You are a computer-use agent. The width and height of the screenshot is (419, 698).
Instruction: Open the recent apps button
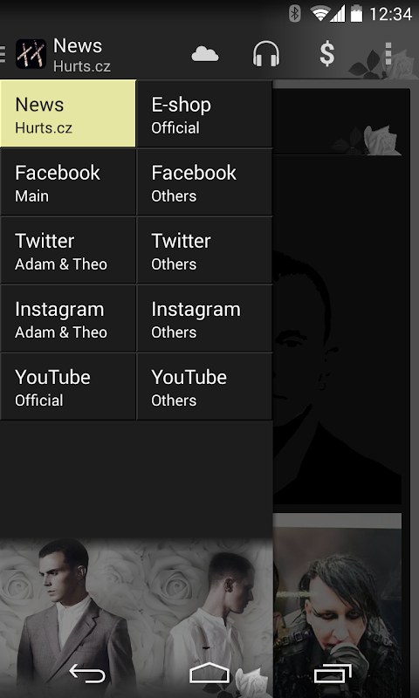[333, 674]
